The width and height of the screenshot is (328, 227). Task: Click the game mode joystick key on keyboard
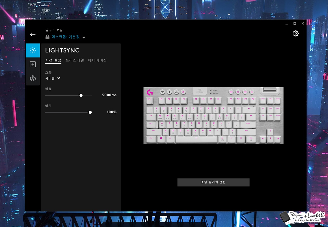176,92
